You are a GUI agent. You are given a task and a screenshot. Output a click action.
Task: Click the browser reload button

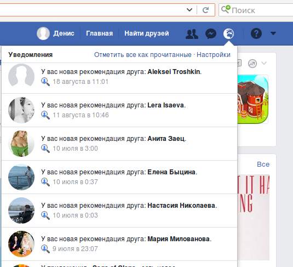coord(206,10)
